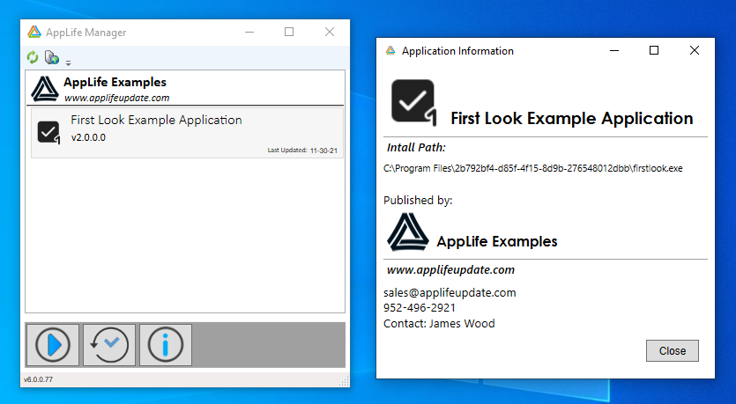Click the Application Information title bar icon
736x404 pixels.
pyautogui.click(x=390, y=51)
